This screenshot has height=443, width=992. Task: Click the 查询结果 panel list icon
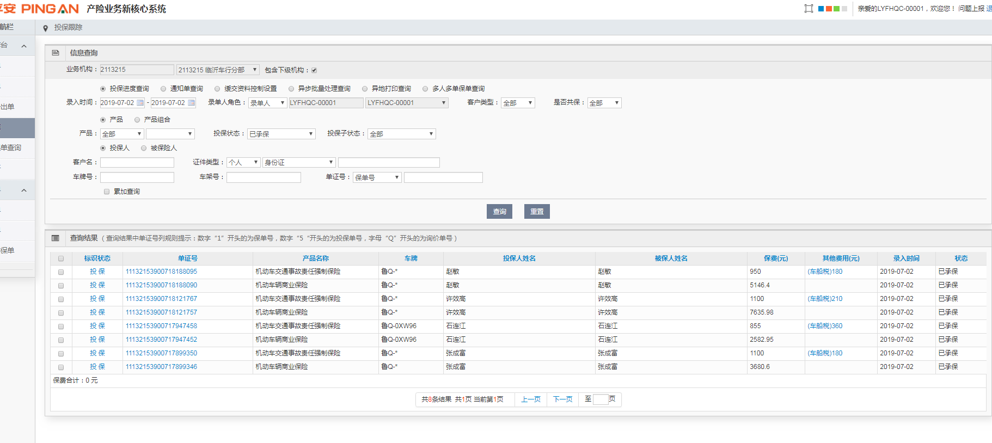[56, 238]
